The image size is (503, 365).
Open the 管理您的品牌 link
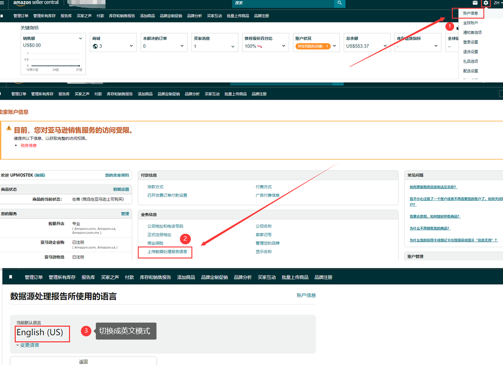point(268,243)
